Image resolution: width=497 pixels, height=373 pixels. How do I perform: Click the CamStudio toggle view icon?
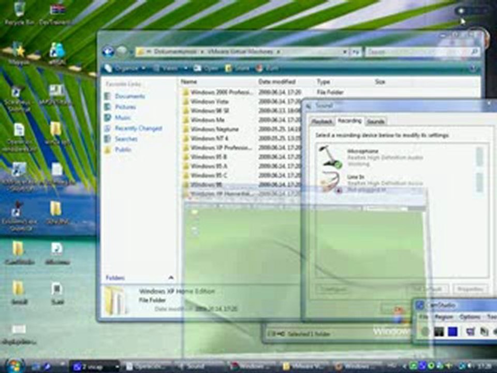tap(470, 332)
